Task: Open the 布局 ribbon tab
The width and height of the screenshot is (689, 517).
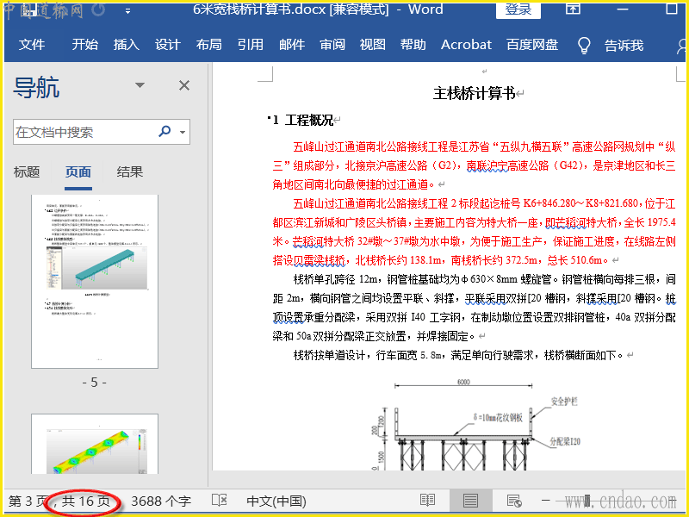Action: click(x=208, y=45)
